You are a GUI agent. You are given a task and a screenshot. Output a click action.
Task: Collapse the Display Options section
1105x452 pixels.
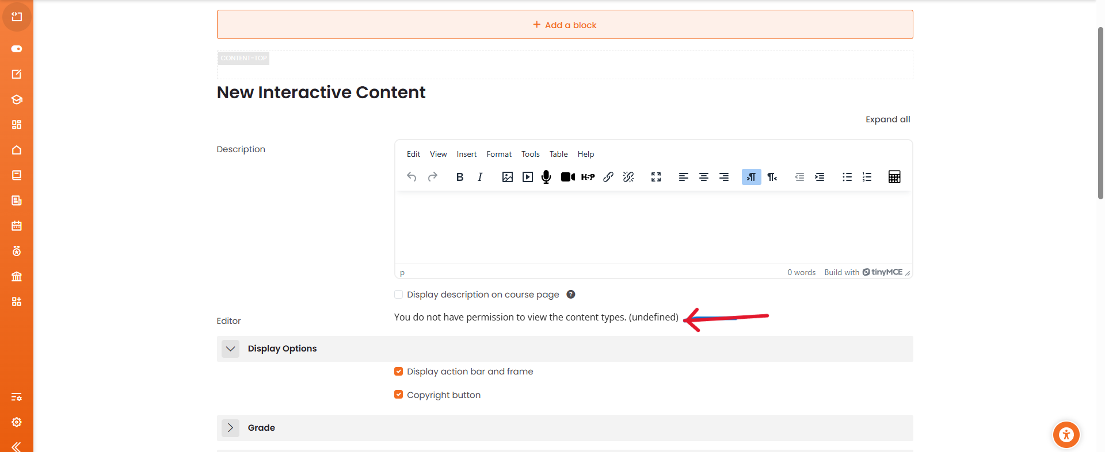230,349
